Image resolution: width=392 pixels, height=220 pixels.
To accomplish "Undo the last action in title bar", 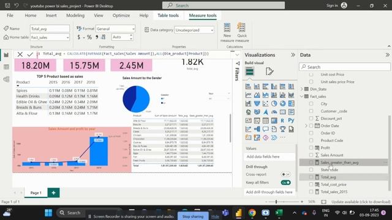I will (x=17, y=5).
